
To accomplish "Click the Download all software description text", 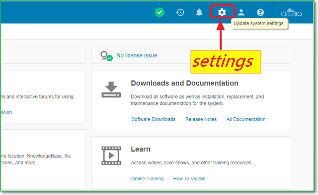I will click(197, 100).
